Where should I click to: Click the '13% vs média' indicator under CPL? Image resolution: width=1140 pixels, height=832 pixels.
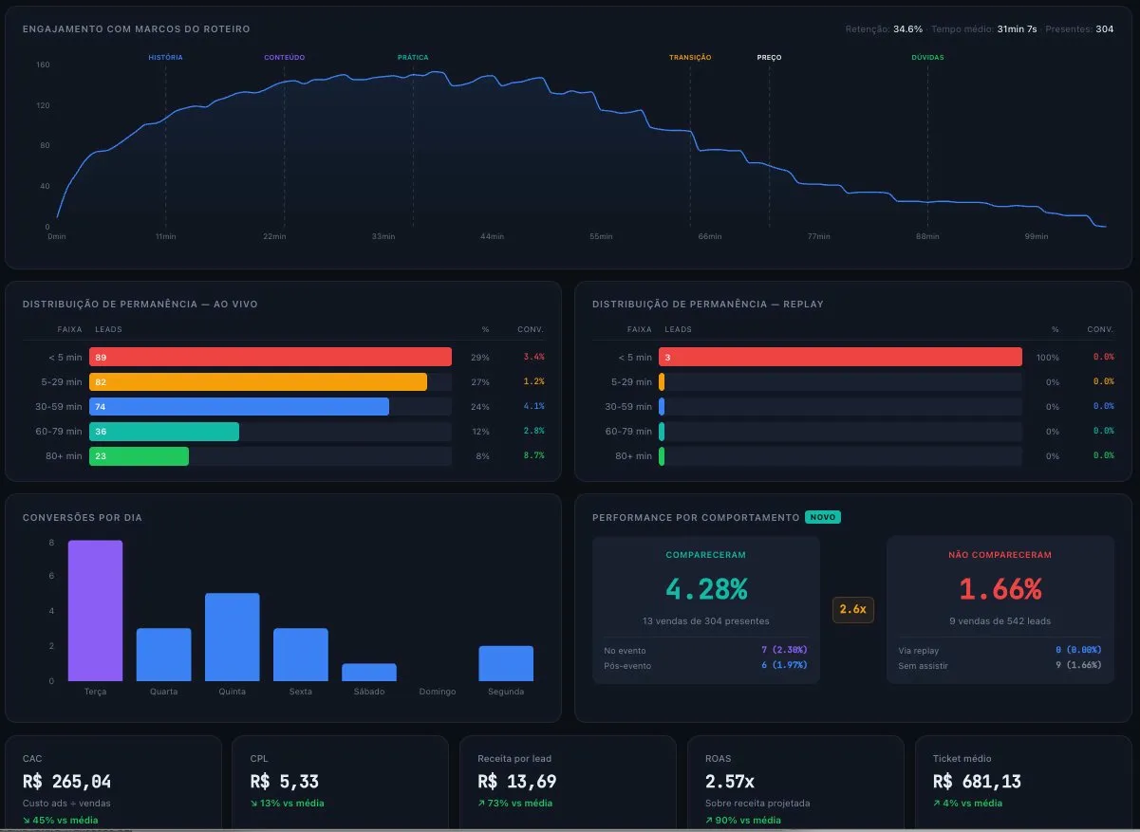click(x=287, y=804)
